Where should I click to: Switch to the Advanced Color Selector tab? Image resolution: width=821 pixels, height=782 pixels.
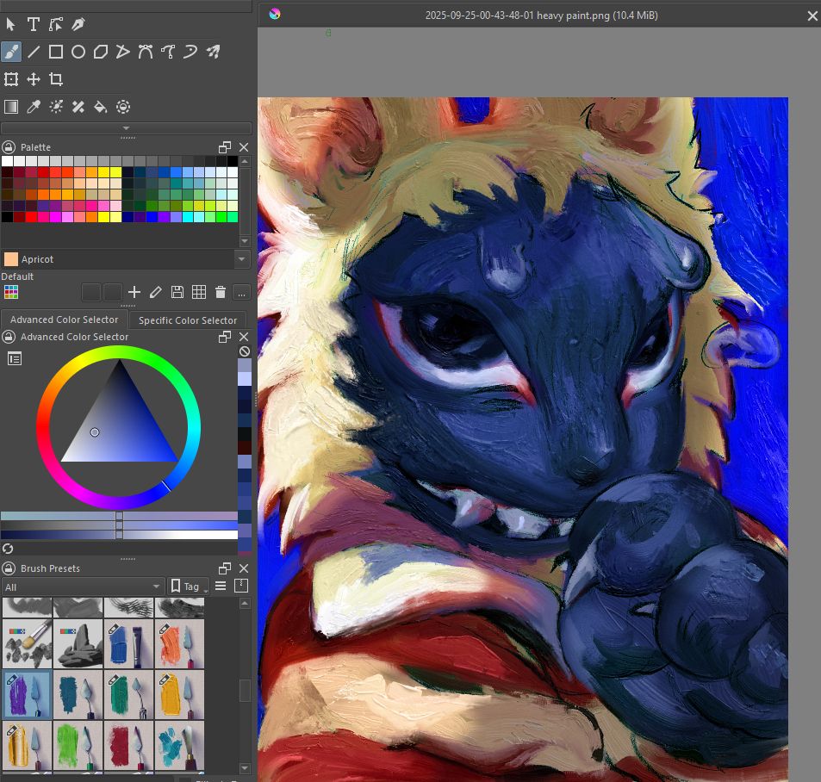pos(64,320)
